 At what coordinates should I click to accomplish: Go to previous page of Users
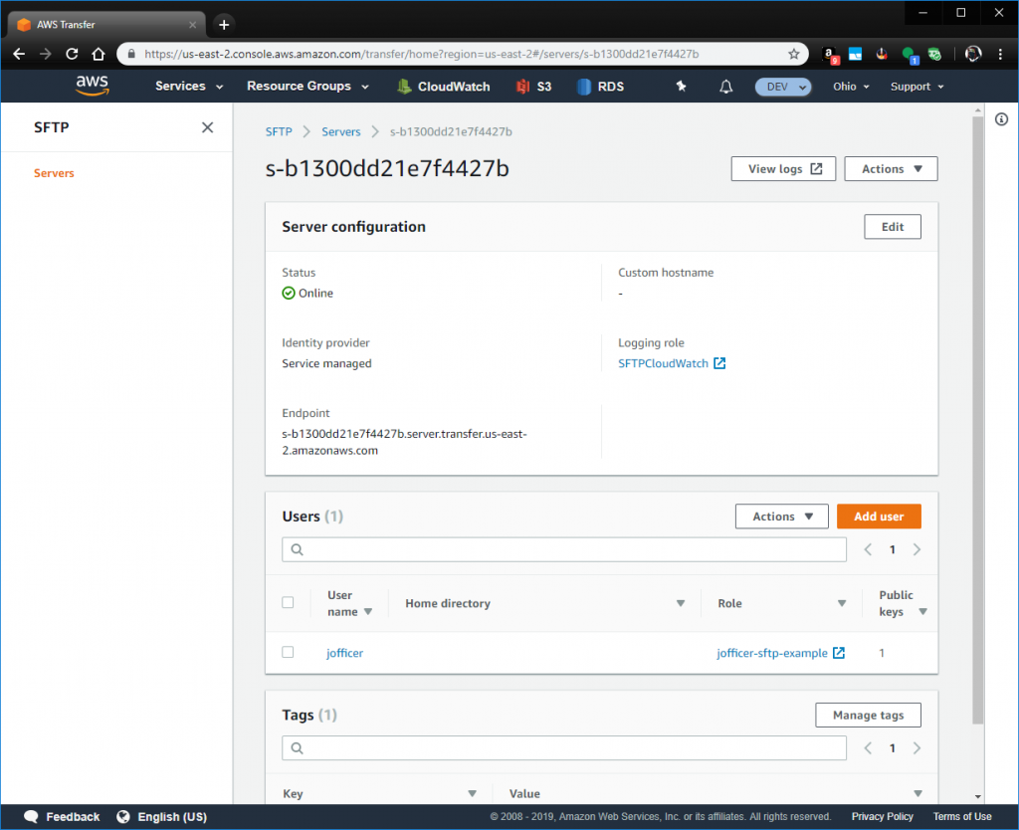coord(868,550)
